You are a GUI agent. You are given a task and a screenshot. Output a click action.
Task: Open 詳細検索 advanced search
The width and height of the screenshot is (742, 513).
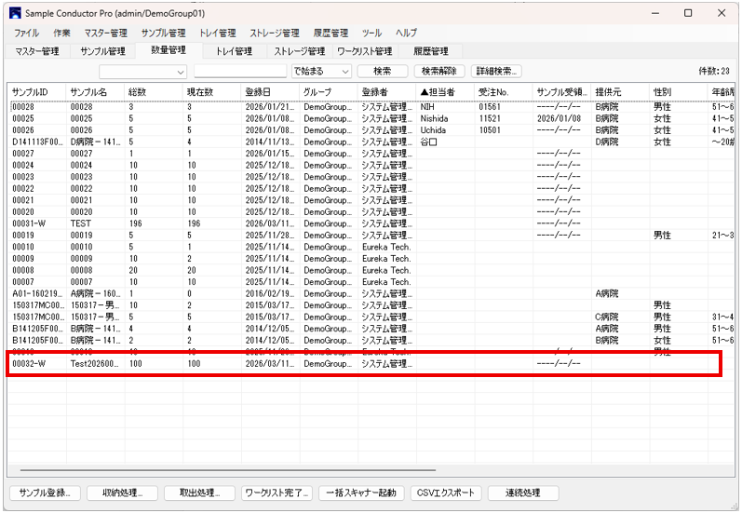tap(498, 71)
